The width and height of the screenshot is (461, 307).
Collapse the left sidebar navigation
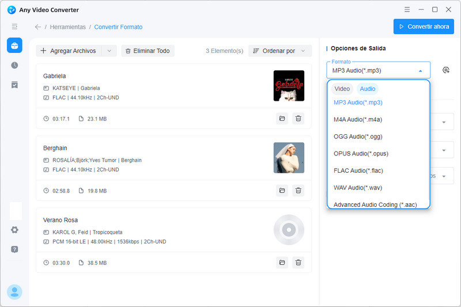[14, 26]
